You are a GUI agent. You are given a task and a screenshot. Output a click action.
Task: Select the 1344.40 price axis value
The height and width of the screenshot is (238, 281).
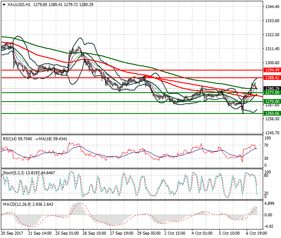pyautogui.click(x=272, y=7)
